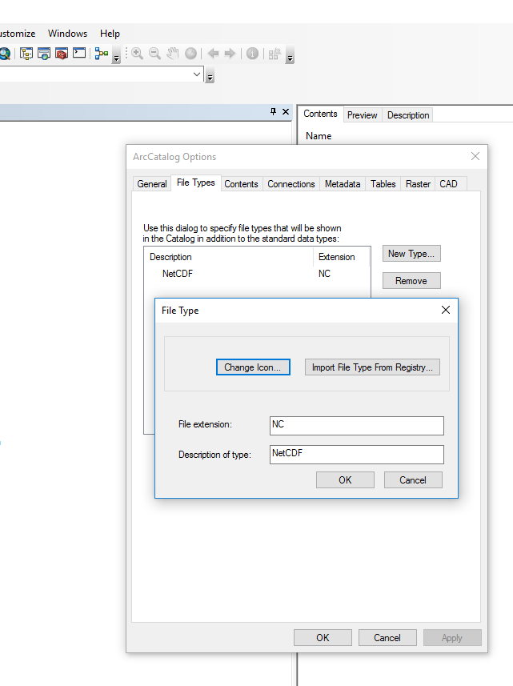Select the File Types tab

click(195, 183)
